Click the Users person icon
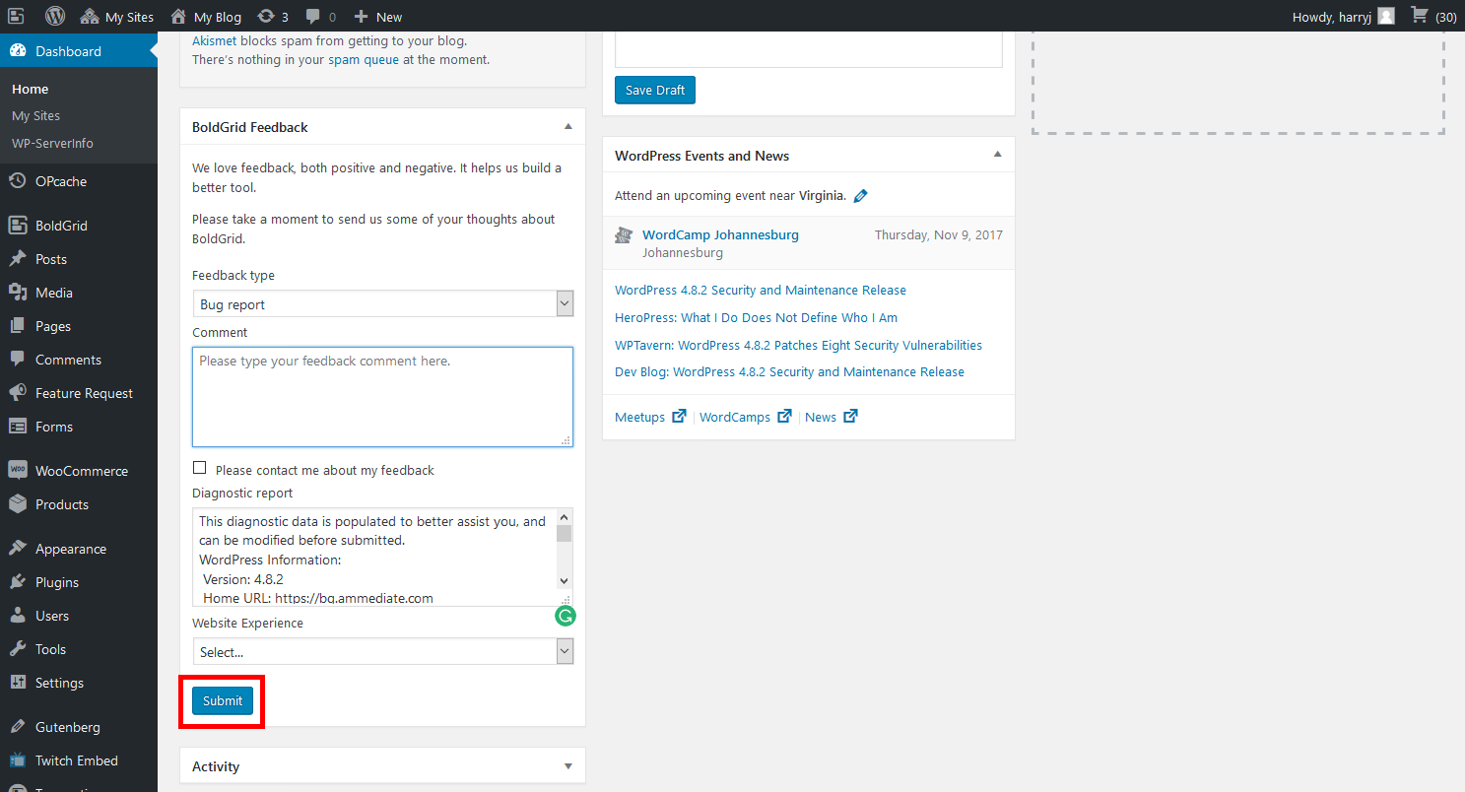This screenshot has width=1465, height=792. [x=18, y=616]
